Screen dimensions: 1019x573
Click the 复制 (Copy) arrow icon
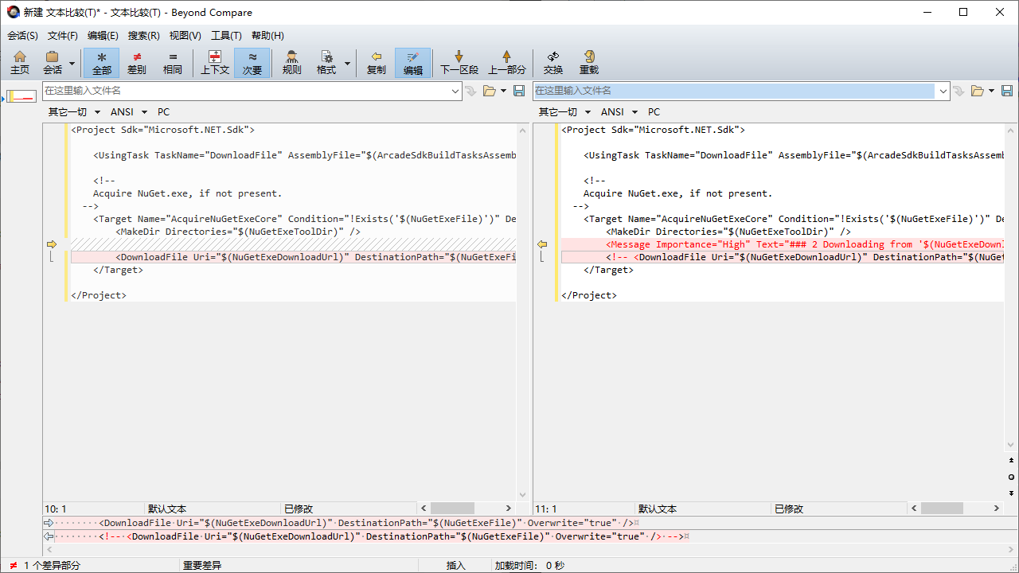pyautogui.click(x=376, y=63)
